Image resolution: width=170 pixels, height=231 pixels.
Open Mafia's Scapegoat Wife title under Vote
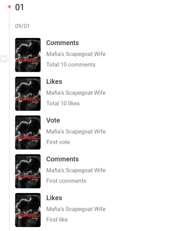coord(76,131)
